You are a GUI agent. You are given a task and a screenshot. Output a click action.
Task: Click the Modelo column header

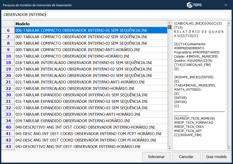point(91,24)
